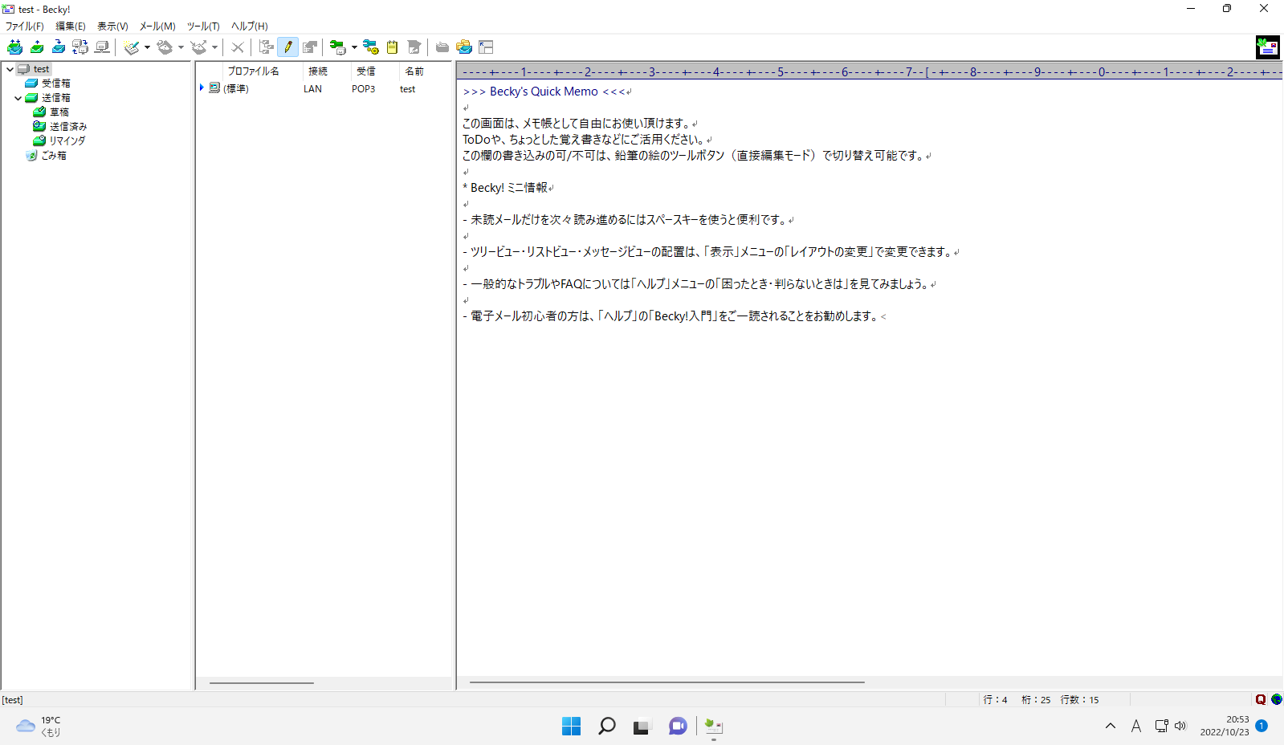Open the reply dropdown arrow

181,47
